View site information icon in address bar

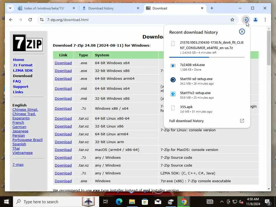coord(42,20)
